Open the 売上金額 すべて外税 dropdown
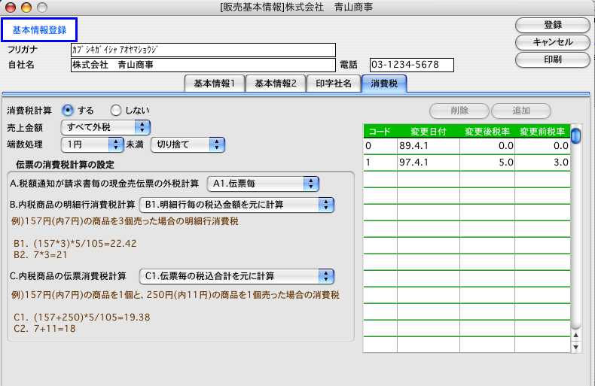The width and height of the screenshot is (595, 386). pyautogui.click(x=106, y=127)
